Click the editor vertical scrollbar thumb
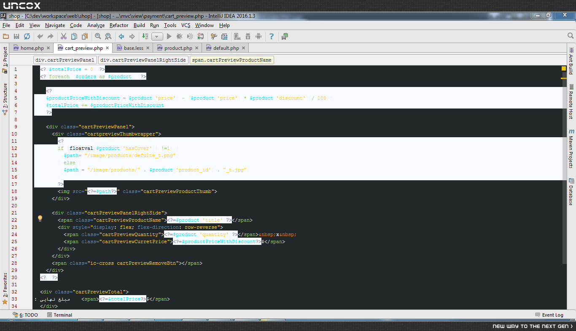The width and height of the screenshot is (576, 331). (x=565, y=169)
